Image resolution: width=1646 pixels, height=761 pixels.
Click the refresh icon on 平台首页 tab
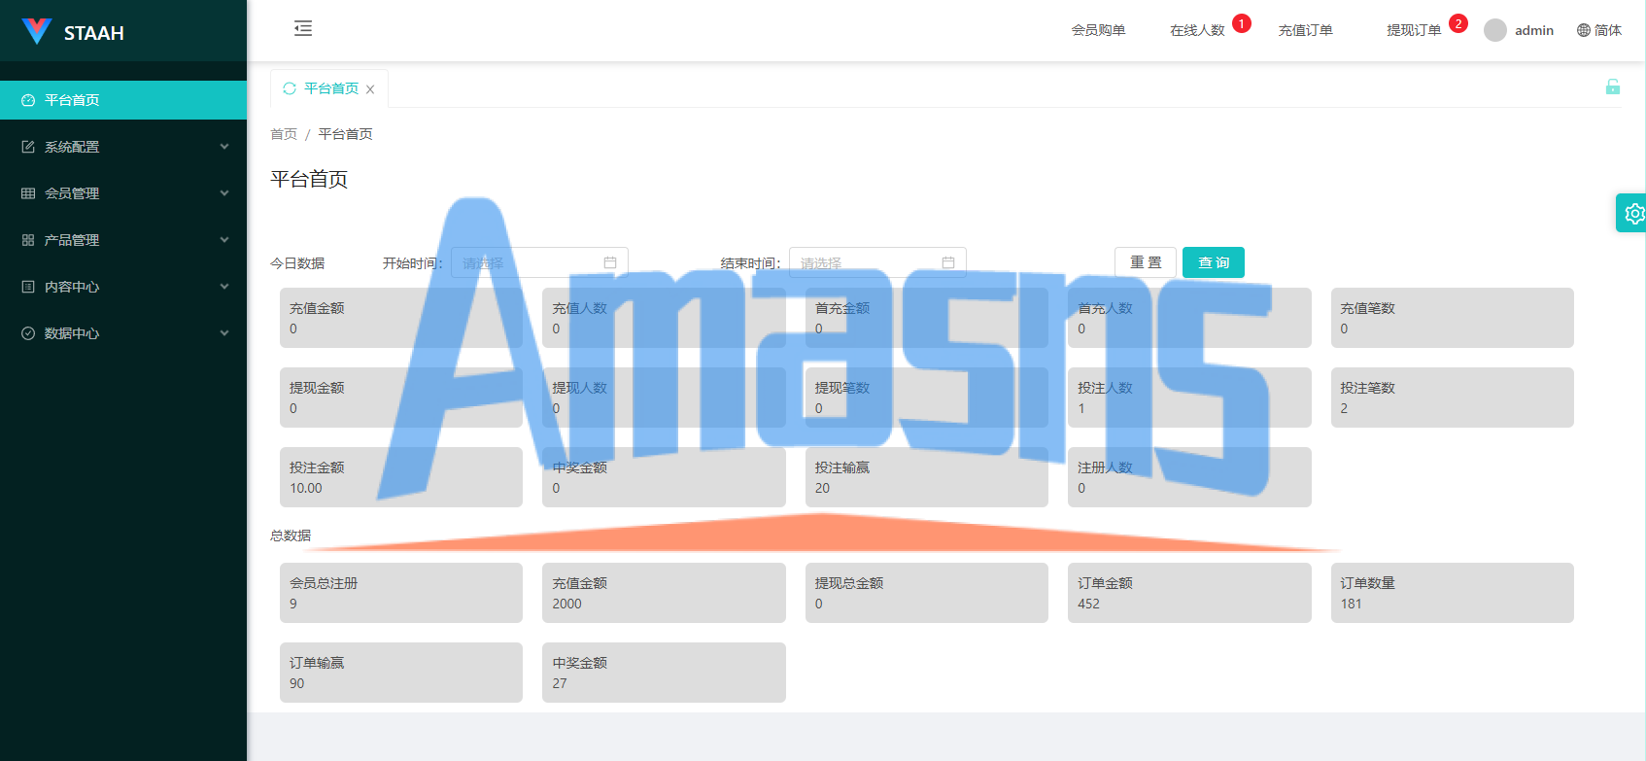290,88
